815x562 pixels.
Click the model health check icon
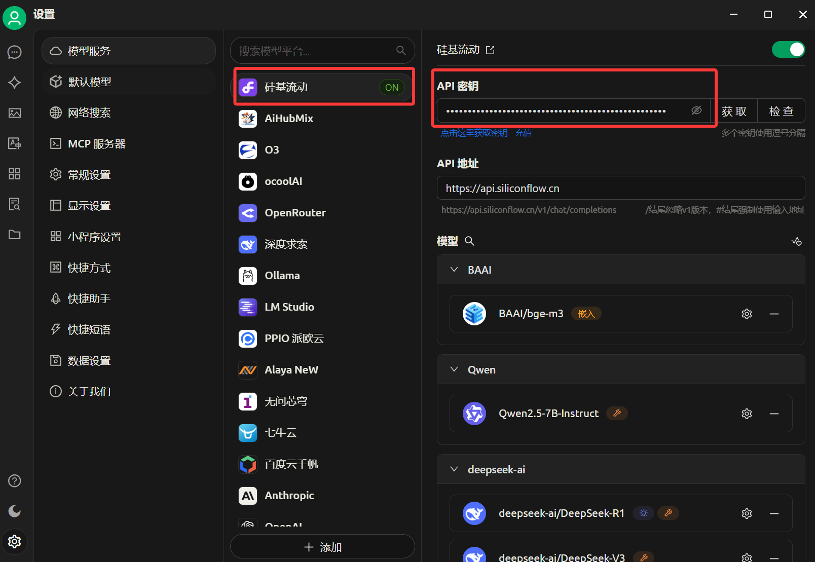click(x=797, y=241)
